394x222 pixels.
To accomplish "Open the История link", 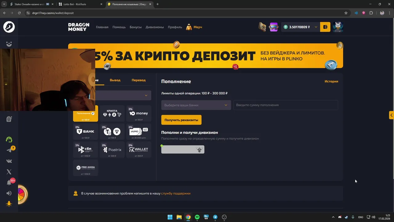I will click(x=331, y=81).
